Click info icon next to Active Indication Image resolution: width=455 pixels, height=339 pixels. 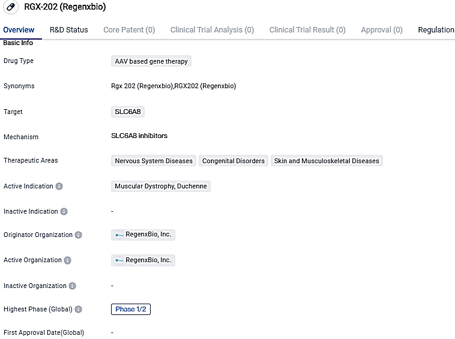(59, 186)
